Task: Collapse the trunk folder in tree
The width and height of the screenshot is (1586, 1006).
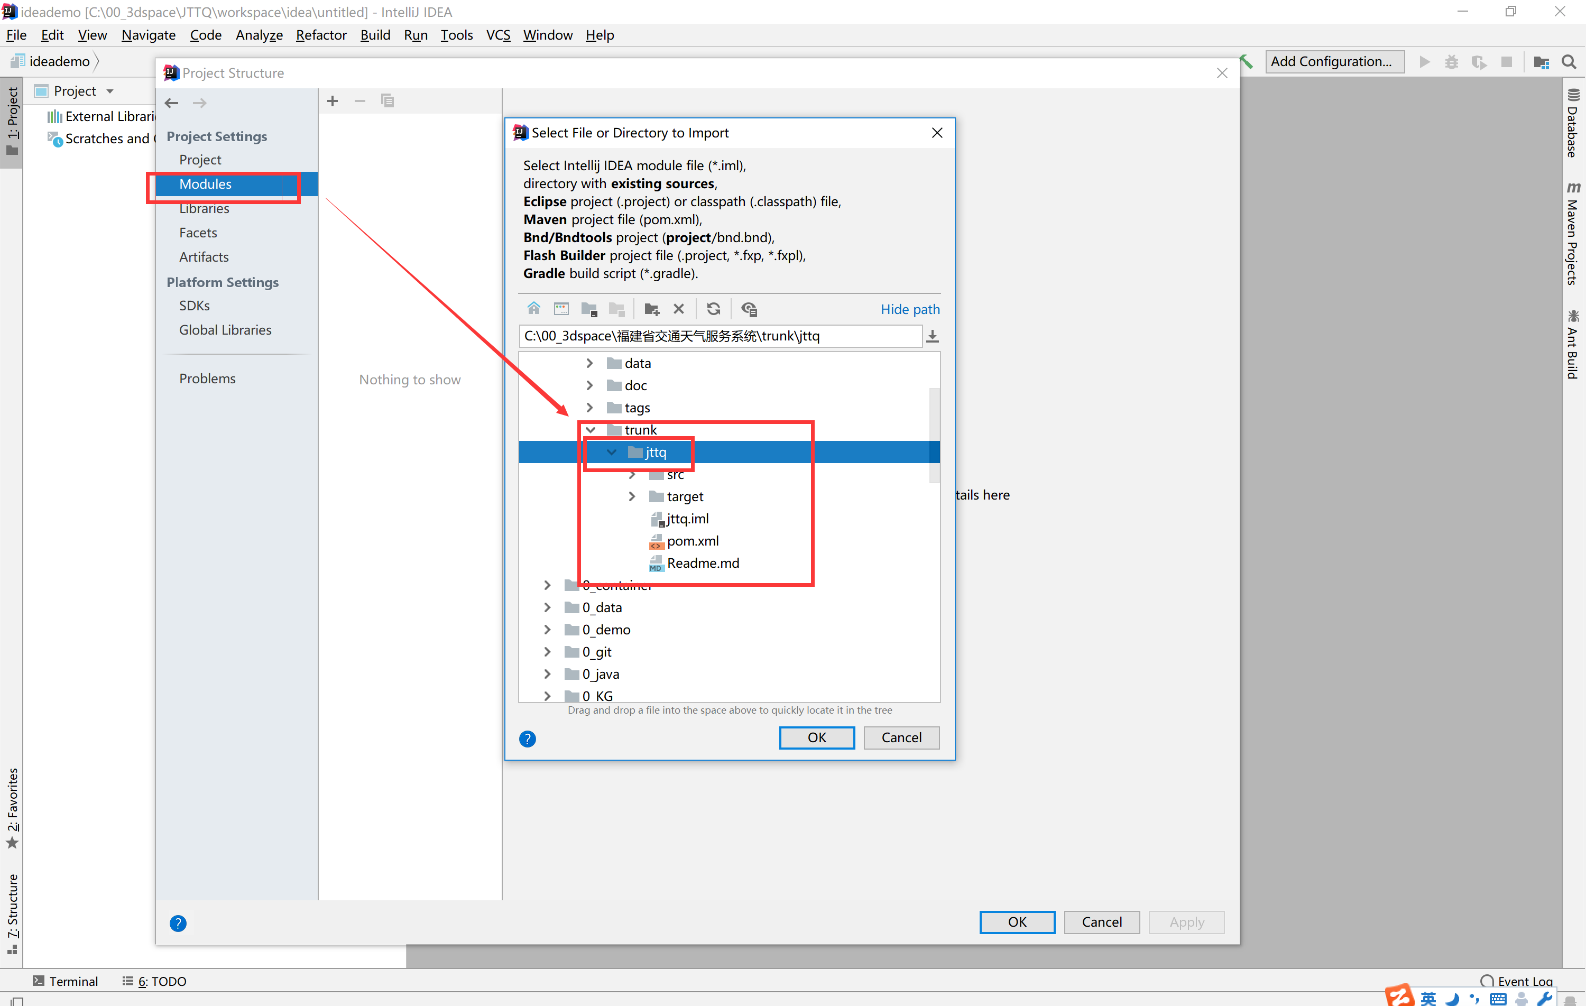Action: pyautogui.click(x=590, y=430)
